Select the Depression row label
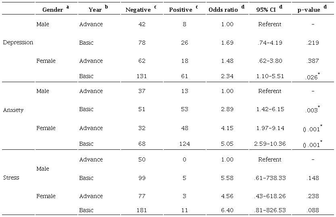The height and width of the screenshot is (217, 336). (18, 42)
